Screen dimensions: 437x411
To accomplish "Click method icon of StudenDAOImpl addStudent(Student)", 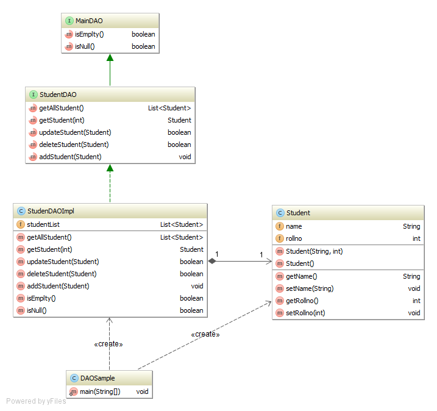I will (21, 286).
